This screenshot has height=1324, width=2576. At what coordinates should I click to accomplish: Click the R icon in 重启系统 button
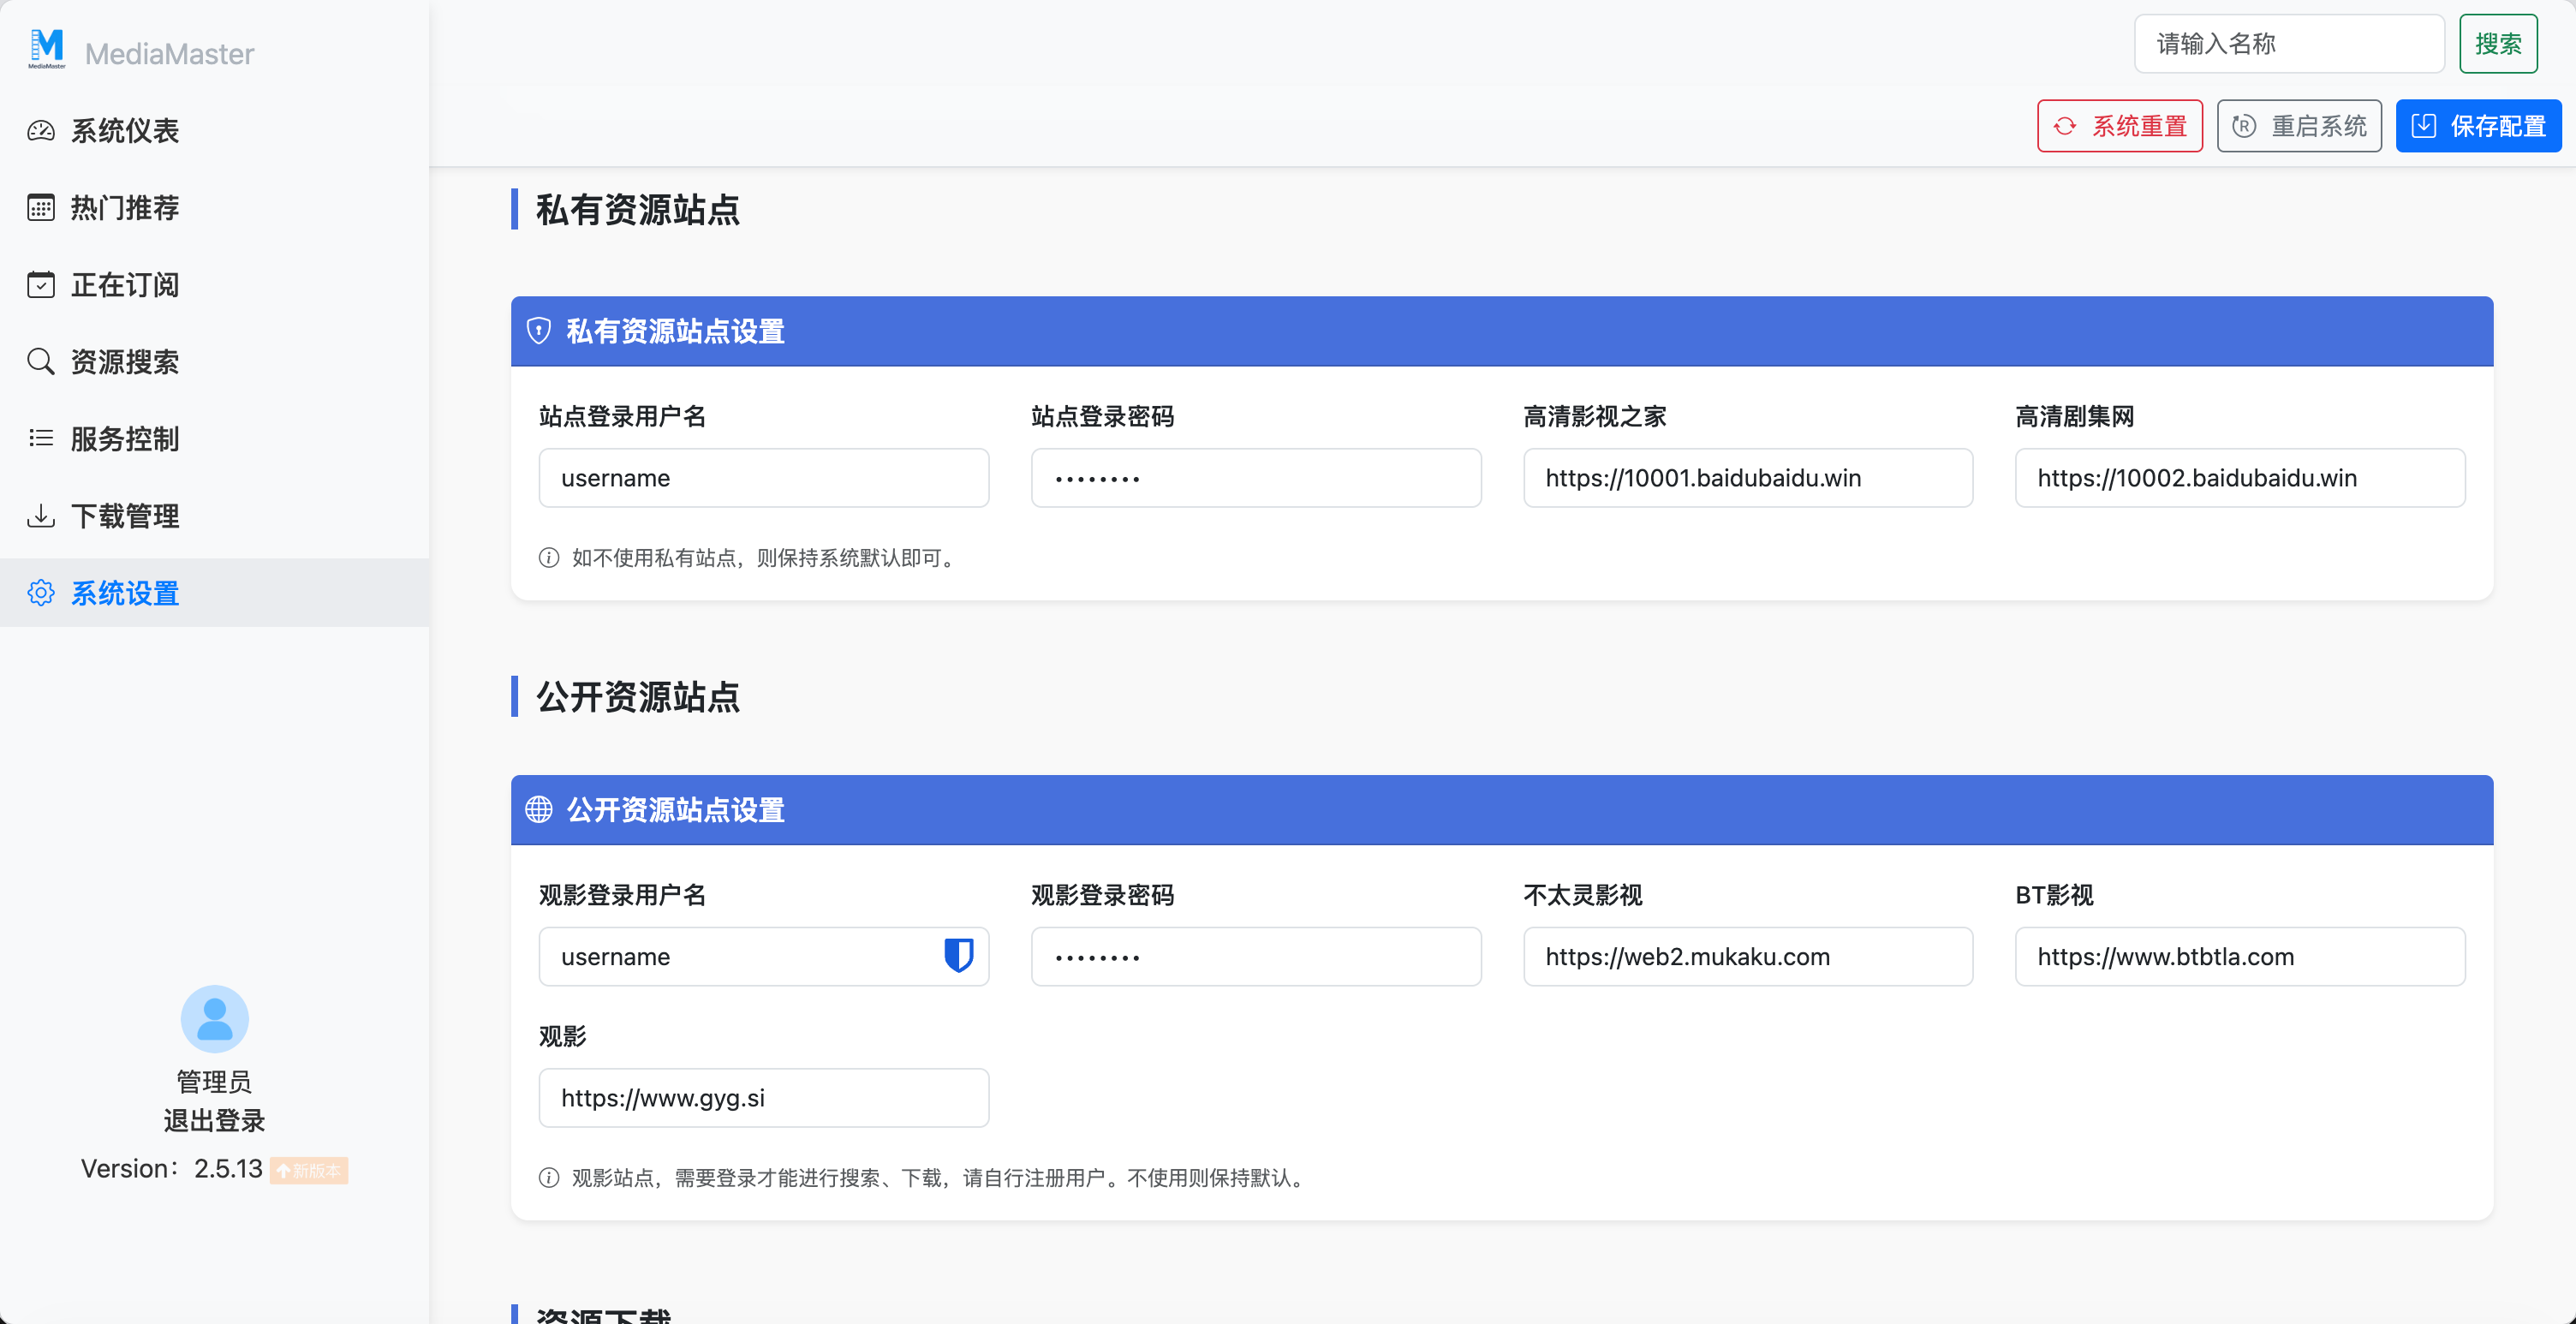pyautogui.click(x=2244, y=126)
